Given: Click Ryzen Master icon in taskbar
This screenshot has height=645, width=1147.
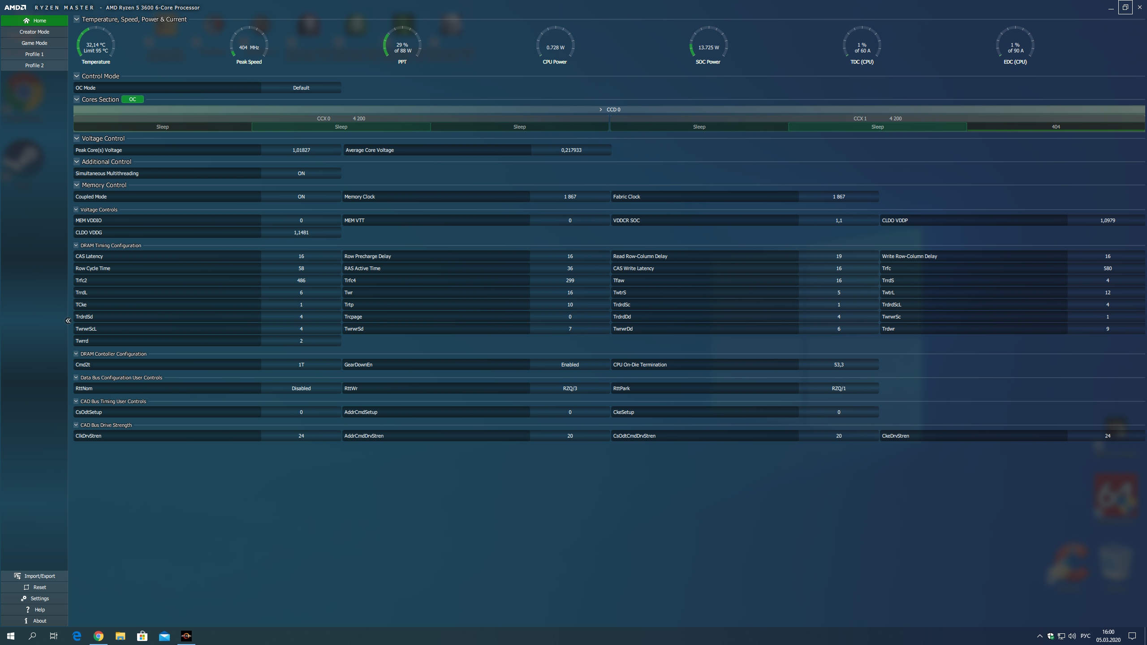Looking at the screenshot, I should coord(186,636).
